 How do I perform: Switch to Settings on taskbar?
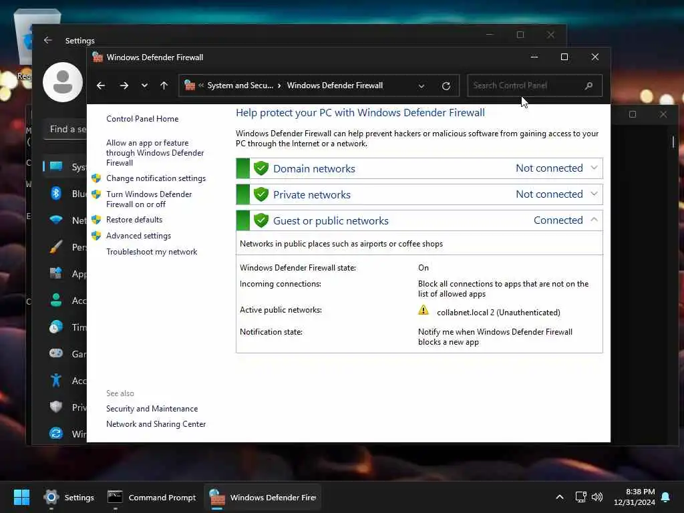click(x=69, y=497)
